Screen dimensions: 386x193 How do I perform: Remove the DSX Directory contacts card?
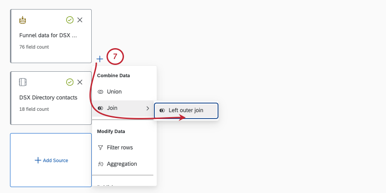tap(80, 82)
